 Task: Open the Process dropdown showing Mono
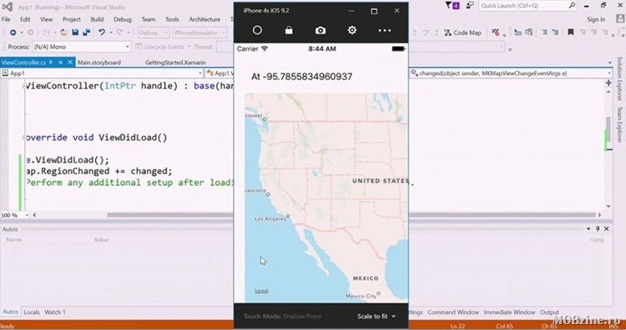(82, 47)
